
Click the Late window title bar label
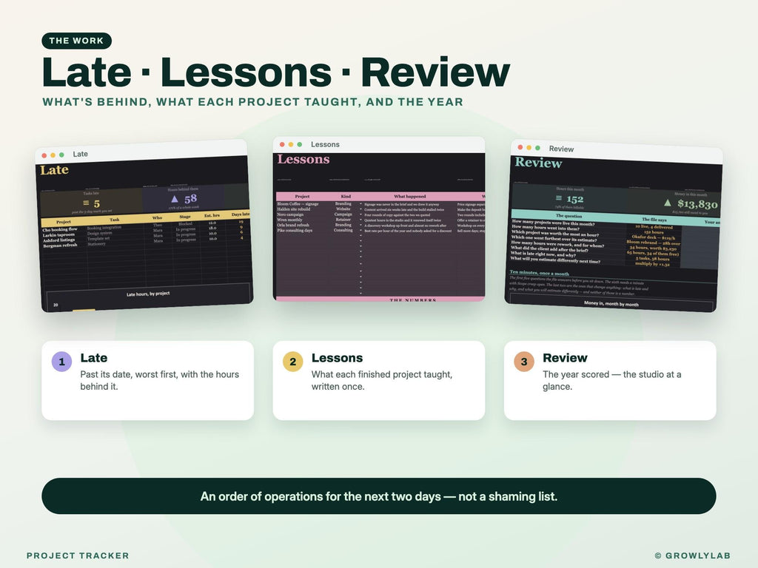(x=80, y=154)
